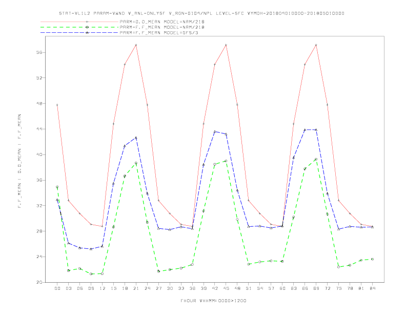Click x-axis tick label 30
The width and height of the screenshot is (406, 314).
pos(170,288)
